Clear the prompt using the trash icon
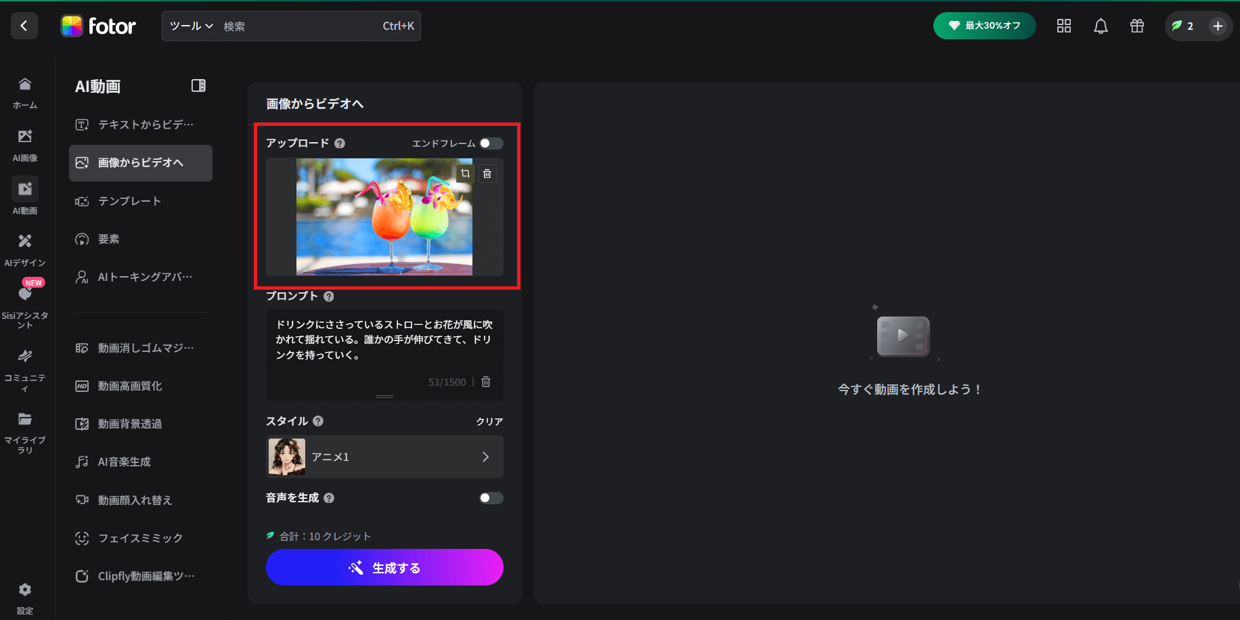Image resolution: width=1240 pixels, height=620 pixels. [x=485, y=382]
